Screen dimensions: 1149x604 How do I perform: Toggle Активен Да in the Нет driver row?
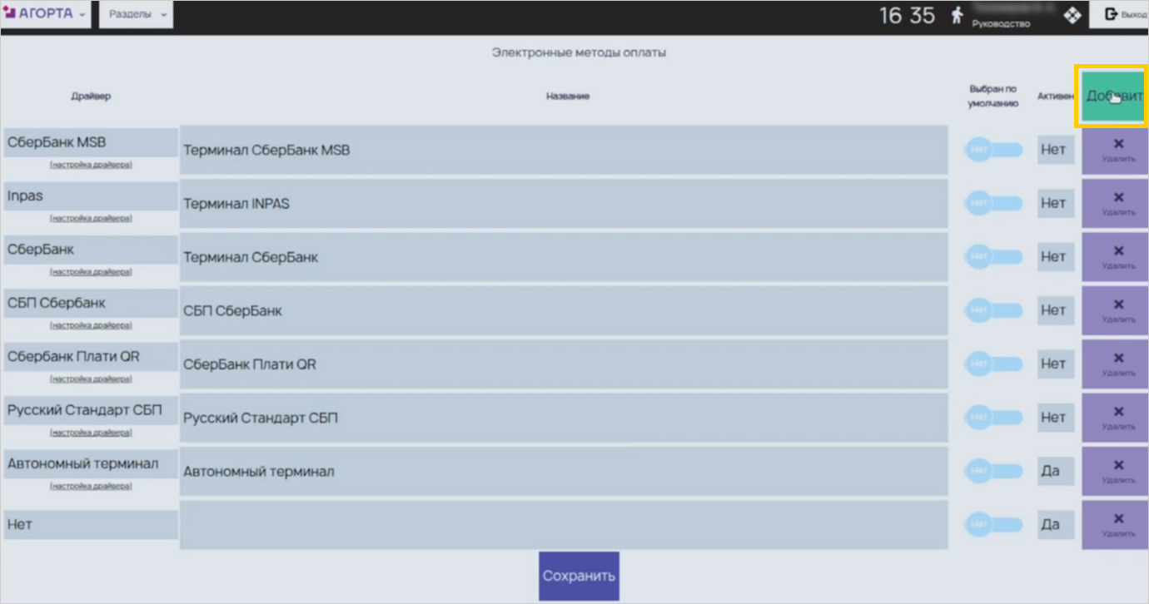point(1056,525)
